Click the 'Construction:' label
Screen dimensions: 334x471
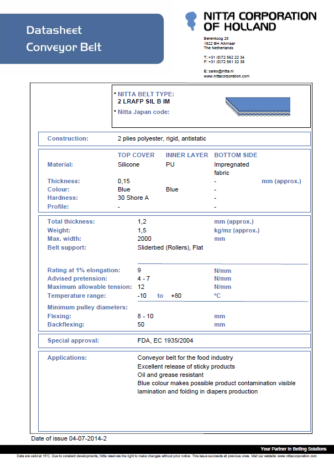point(68,138)
